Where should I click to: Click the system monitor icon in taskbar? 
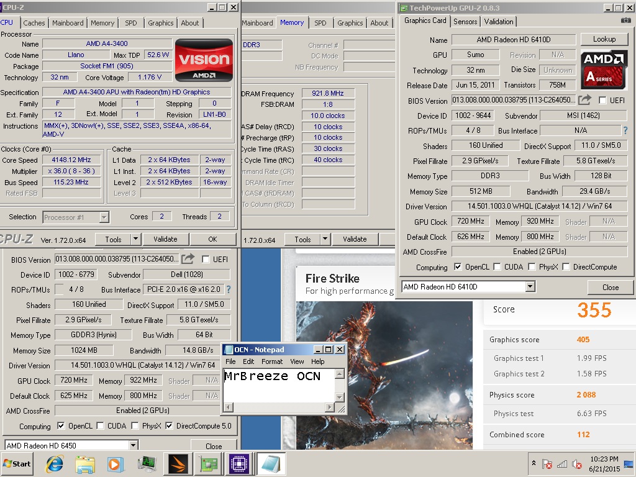coord(147,463)
